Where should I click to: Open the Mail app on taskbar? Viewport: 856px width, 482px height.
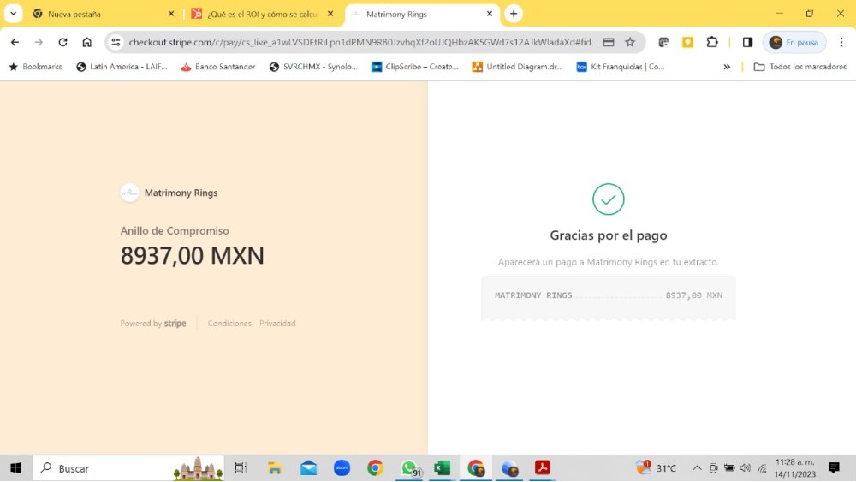(x=308, y=467)
